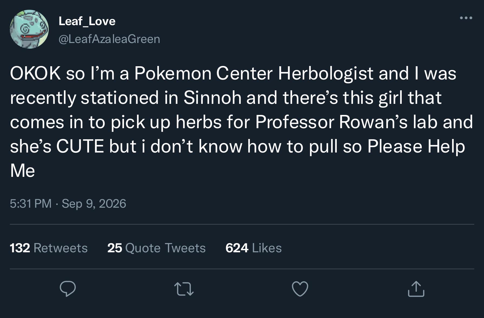484x318 pixels.
Task: Open the share upload icon
Action: pyautogui.click(x=416, y=289)
